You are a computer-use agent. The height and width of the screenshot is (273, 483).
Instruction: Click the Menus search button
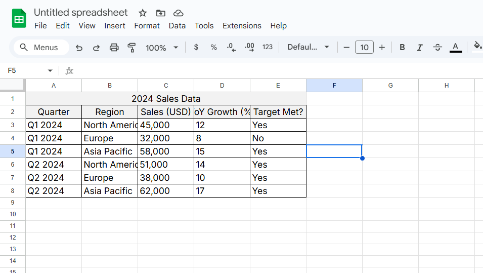tap(40, 47)
